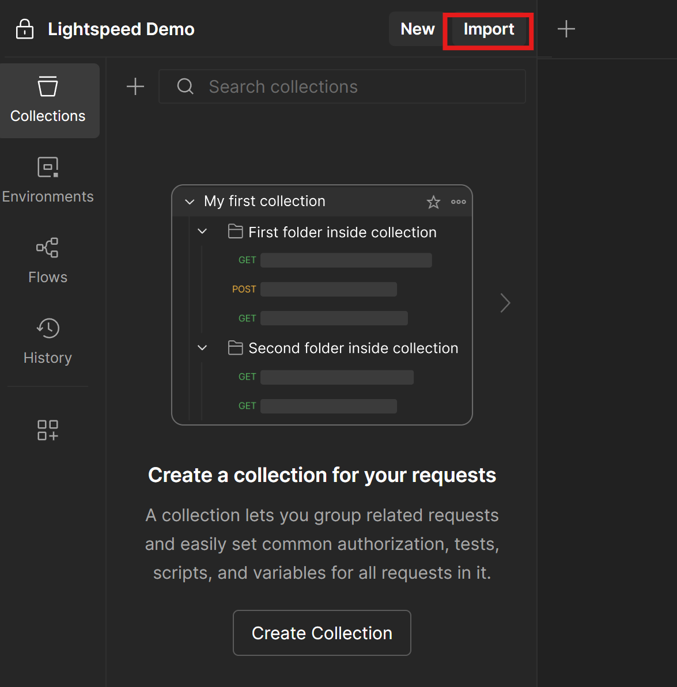Click the workspace lock icon
Viewport: 677px width, 687px height.
pyautogui.click(x=24, y=29)
